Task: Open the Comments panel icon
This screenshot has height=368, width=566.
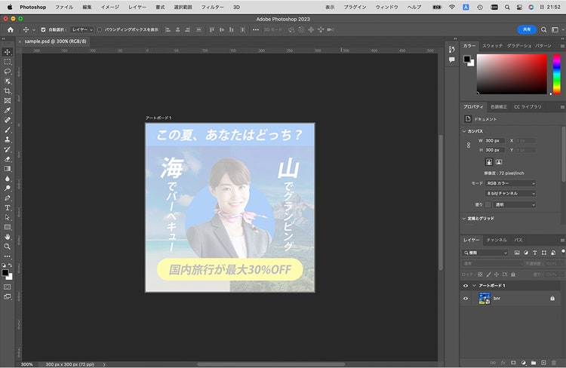Action: click(x=451, y=60)
